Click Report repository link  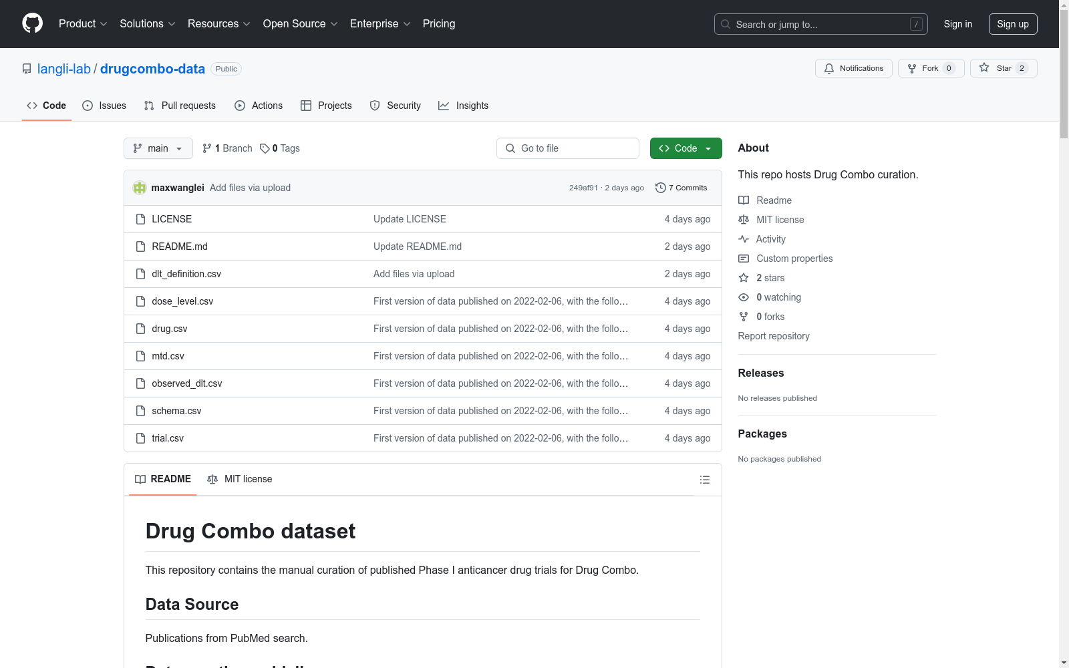coord(774,336)
